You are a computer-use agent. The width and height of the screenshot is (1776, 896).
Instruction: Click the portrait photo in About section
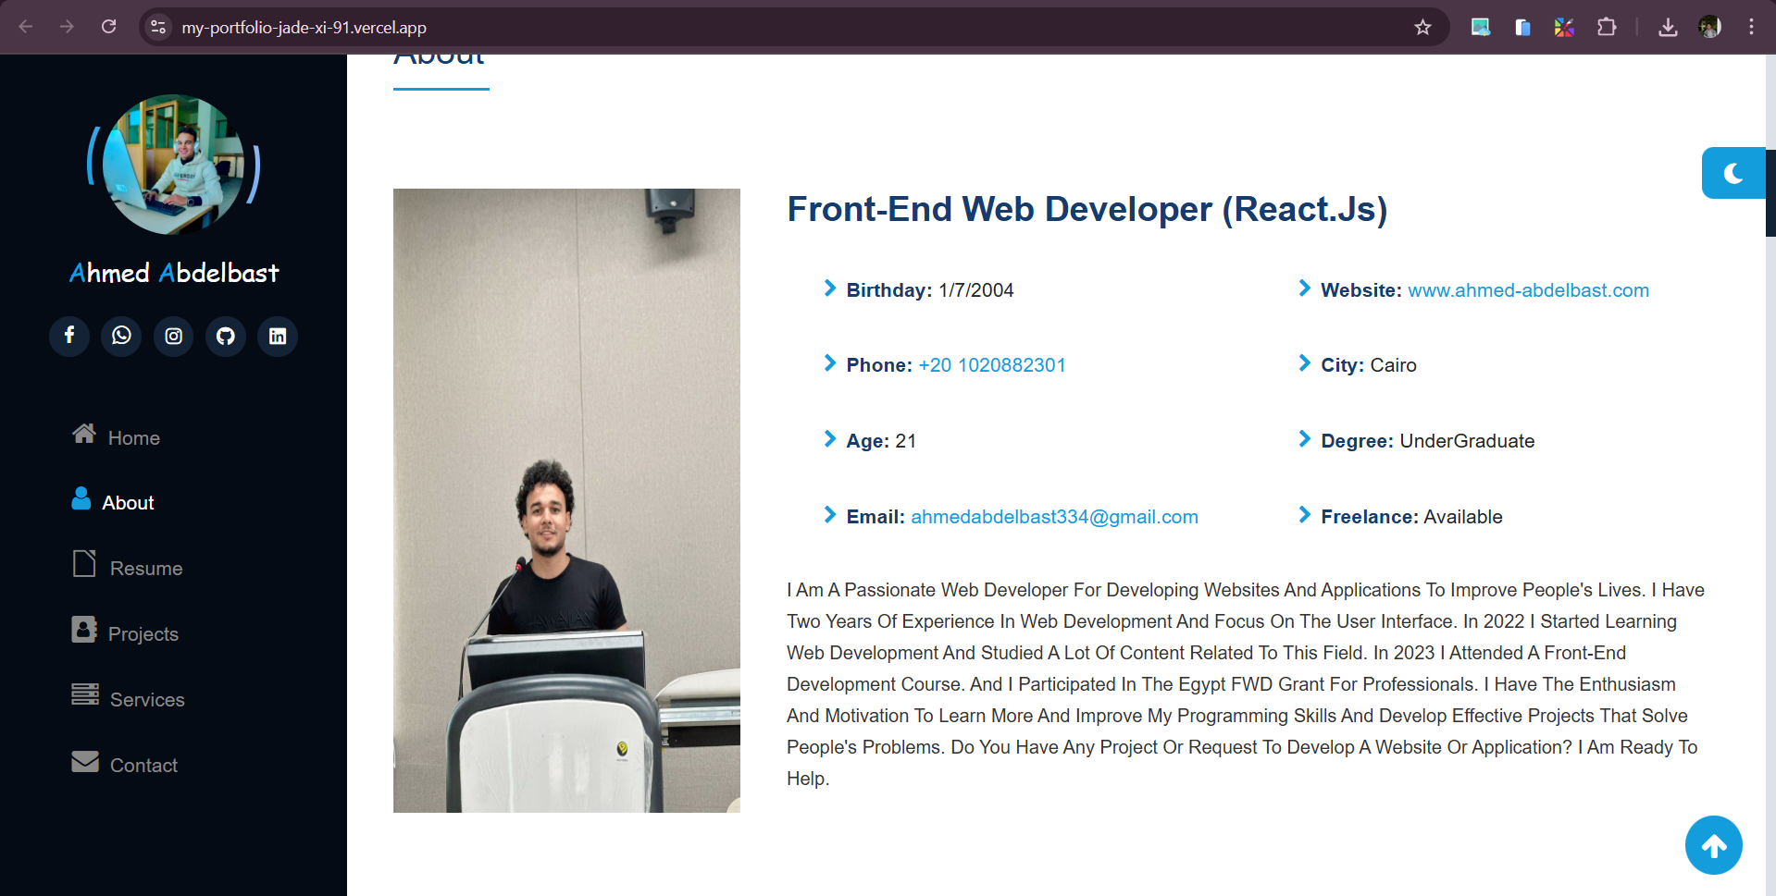pyautogui.click(x=566, y=500)
